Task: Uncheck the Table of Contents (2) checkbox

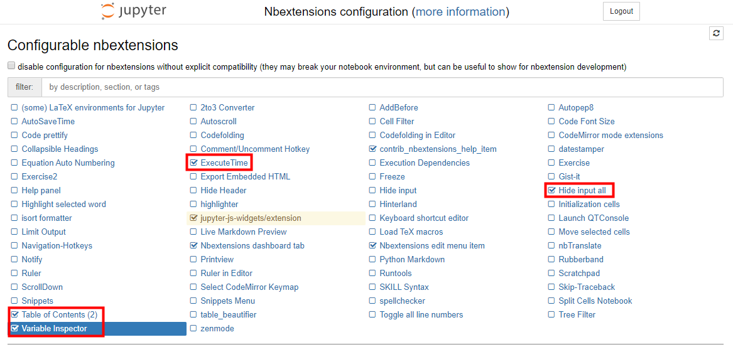Action: point(14,315)
